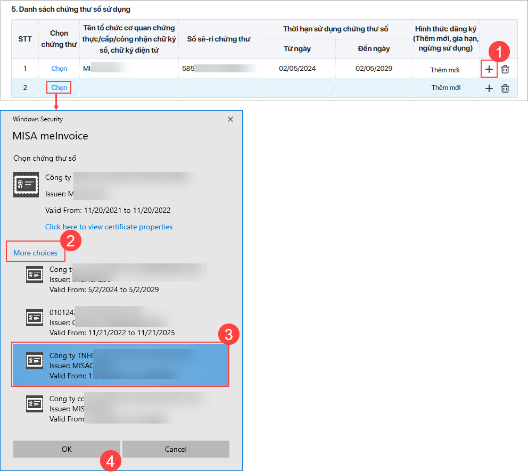Select highlighted Công ty TNHH MISA certificate
This screenshot has height=472, width=528.
(120, 365)
